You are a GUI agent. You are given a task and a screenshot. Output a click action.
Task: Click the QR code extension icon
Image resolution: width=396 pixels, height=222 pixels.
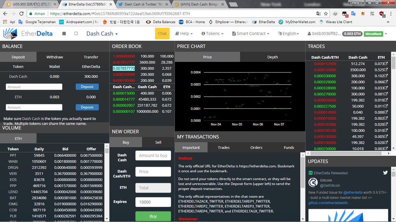click(x=372, y=14)
